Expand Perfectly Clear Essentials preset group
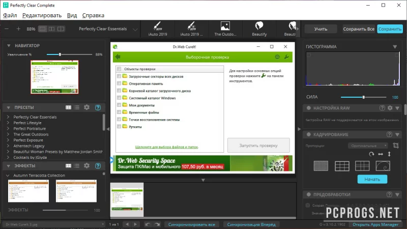This screenshot has width=407, height=229. pos(8,117)
